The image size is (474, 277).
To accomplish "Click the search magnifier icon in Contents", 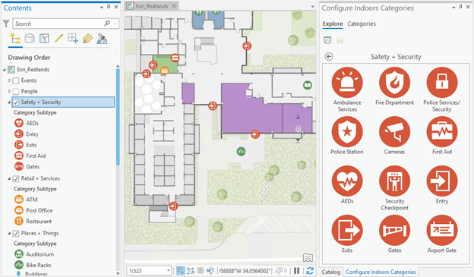I will [x=106, y=24].
